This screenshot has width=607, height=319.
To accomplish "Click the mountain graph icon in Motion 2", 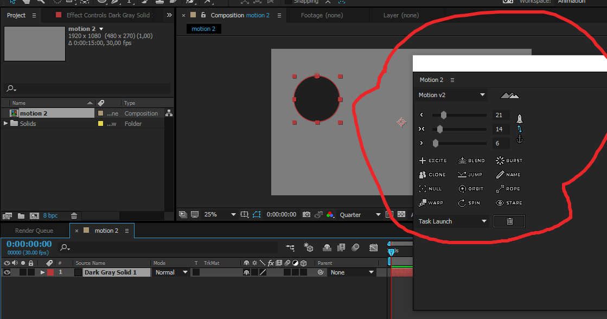I will click(509, 95).
